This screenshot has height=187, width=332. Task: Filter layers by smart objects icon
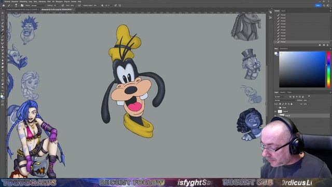(x=303, y=97)
